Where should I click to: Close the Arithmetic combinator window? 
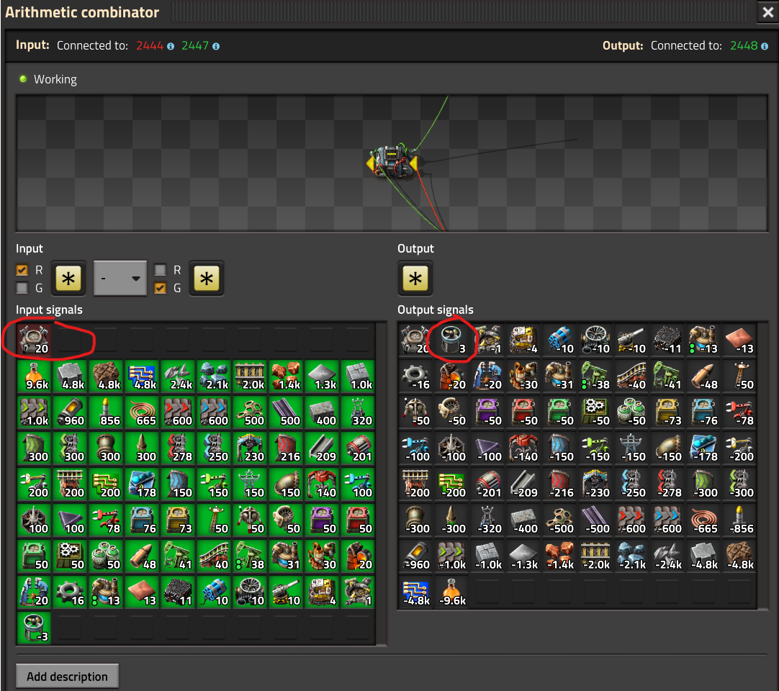coord(767,12)
